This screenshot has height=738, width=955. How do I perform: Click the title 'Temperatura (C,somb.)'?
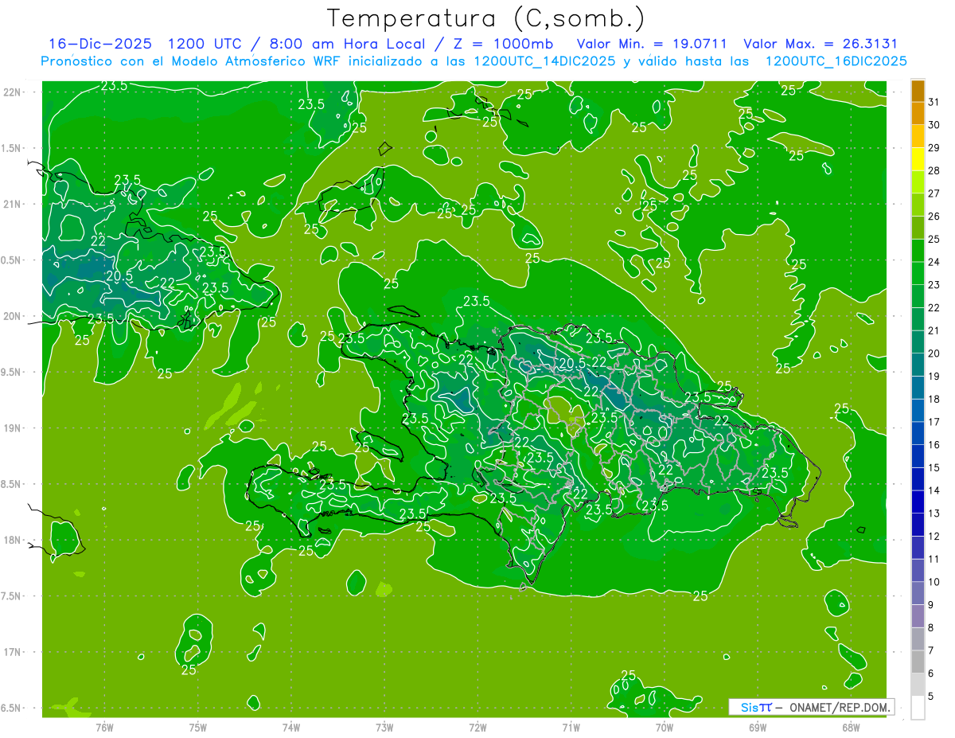[x=485, y=18]
